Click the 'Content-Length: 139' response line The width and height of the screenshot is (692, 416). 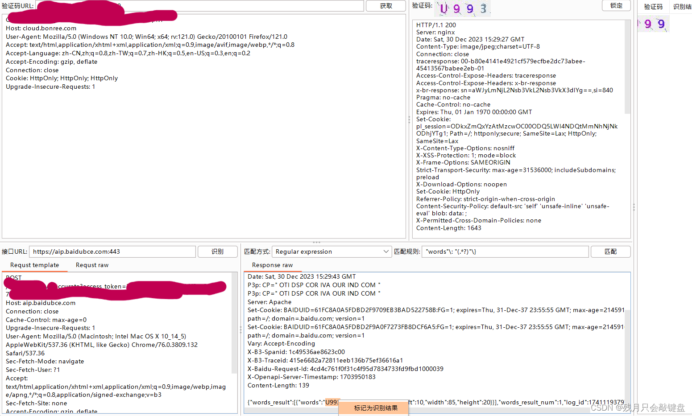(278, 385)
